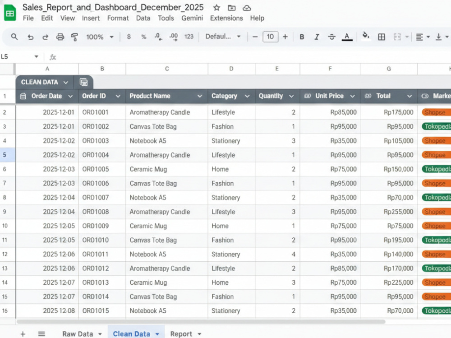Open the 123 number formats menu
Image resolution: width=451 pixels, height=338 pixels.
189,37
